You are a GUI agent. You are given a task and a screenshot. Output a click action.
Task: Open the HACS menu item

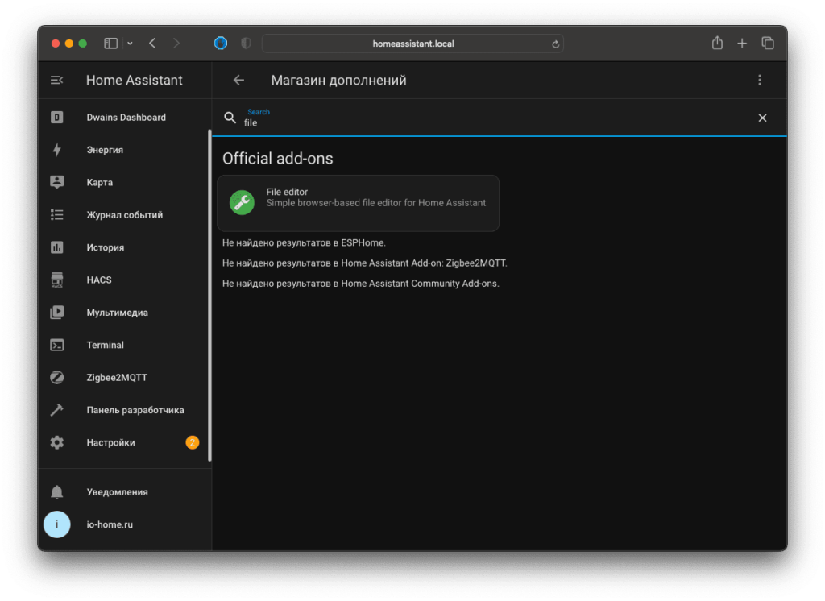pos(125,280)
